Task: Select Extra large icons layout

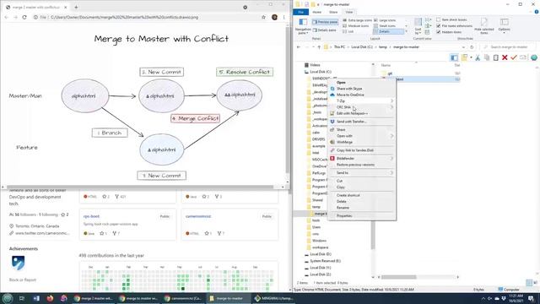Action: (x=358, y=20)
